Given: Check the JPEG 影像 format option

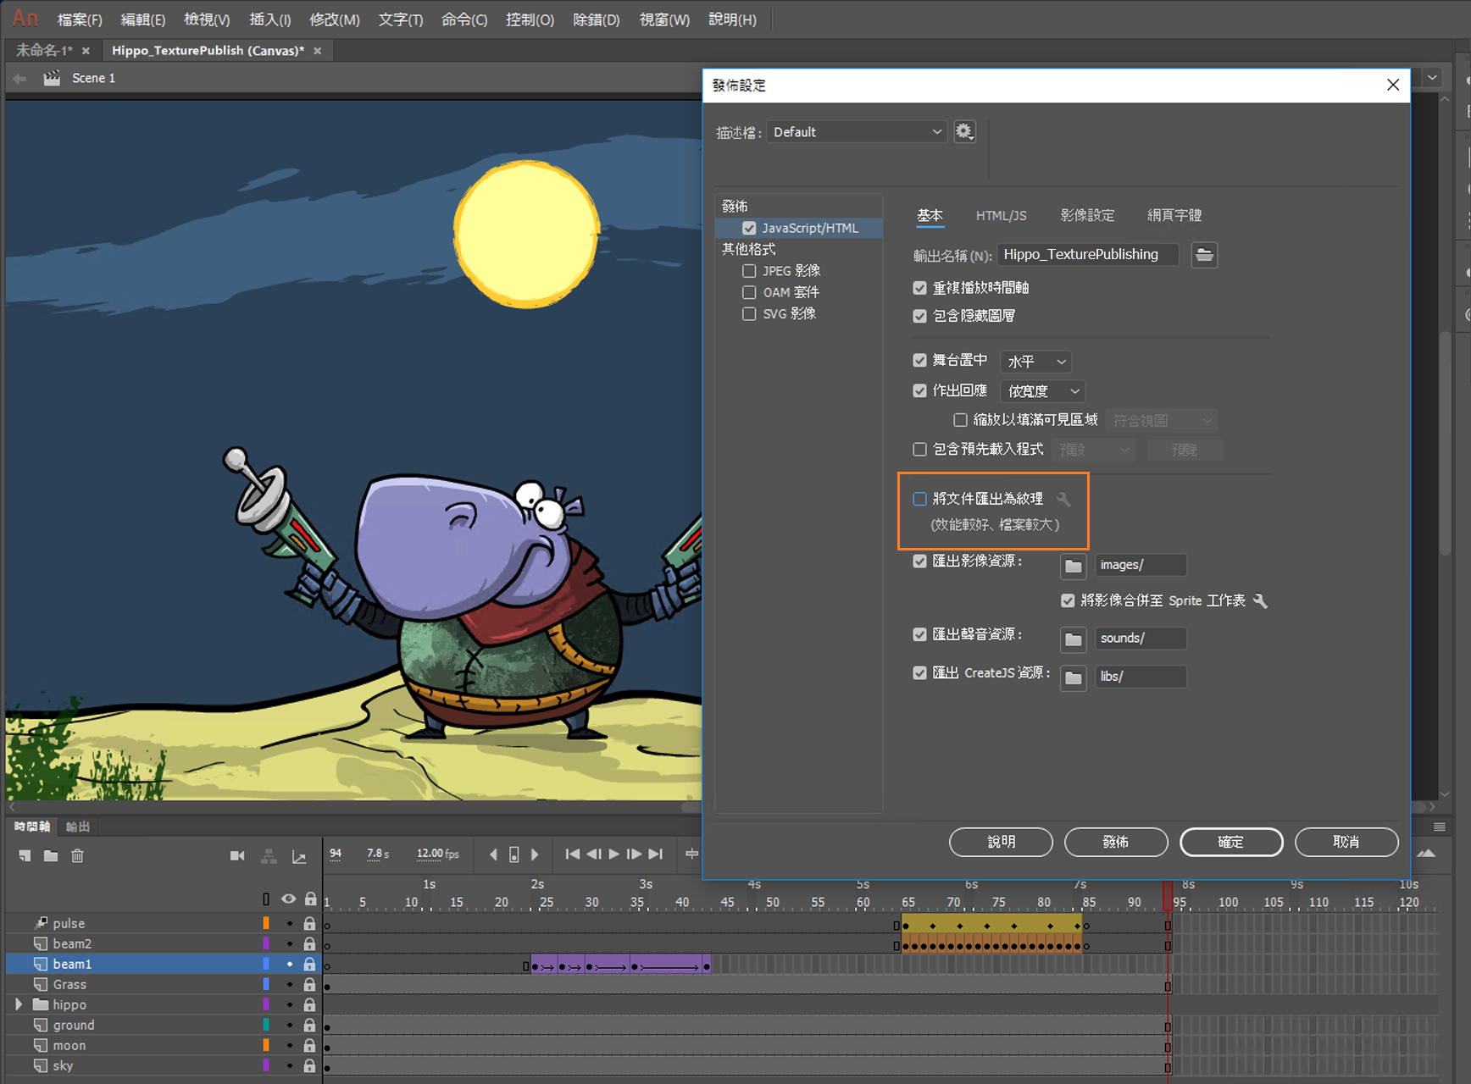Looking at the screenshot, I should 749,271.
